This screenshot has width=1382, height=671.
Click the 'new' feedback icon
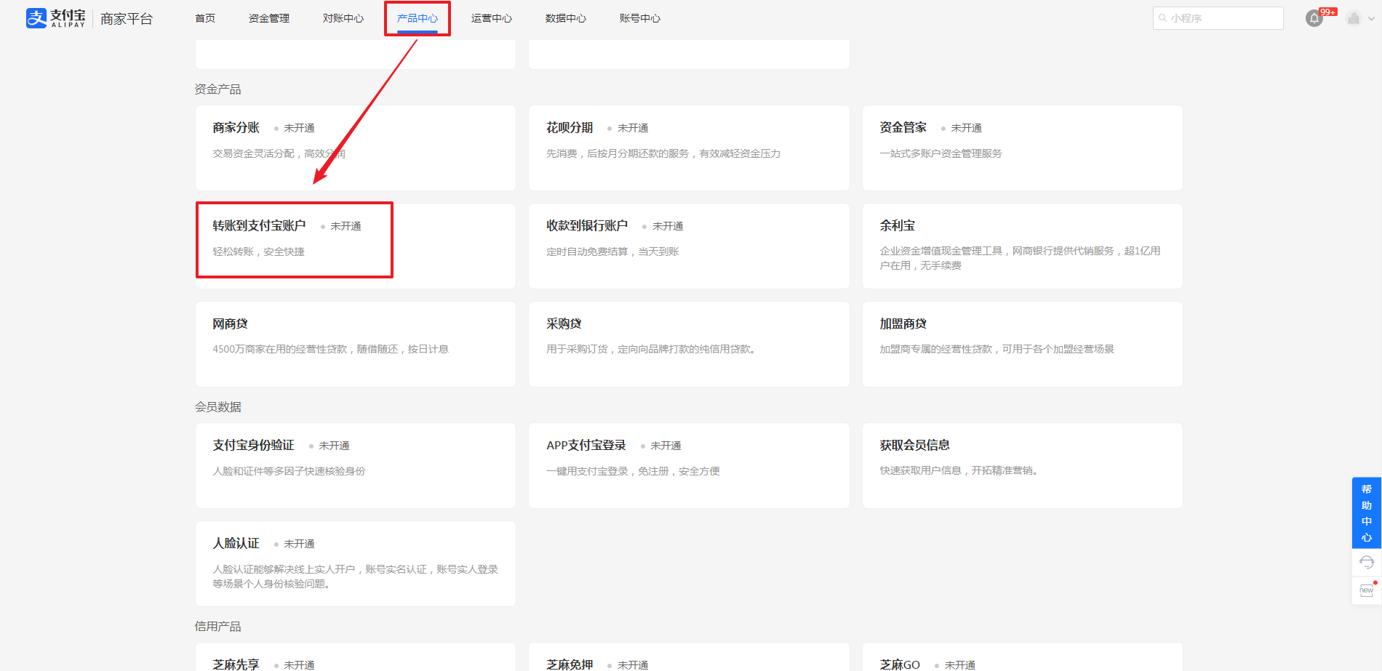[x=1367, y=590]
